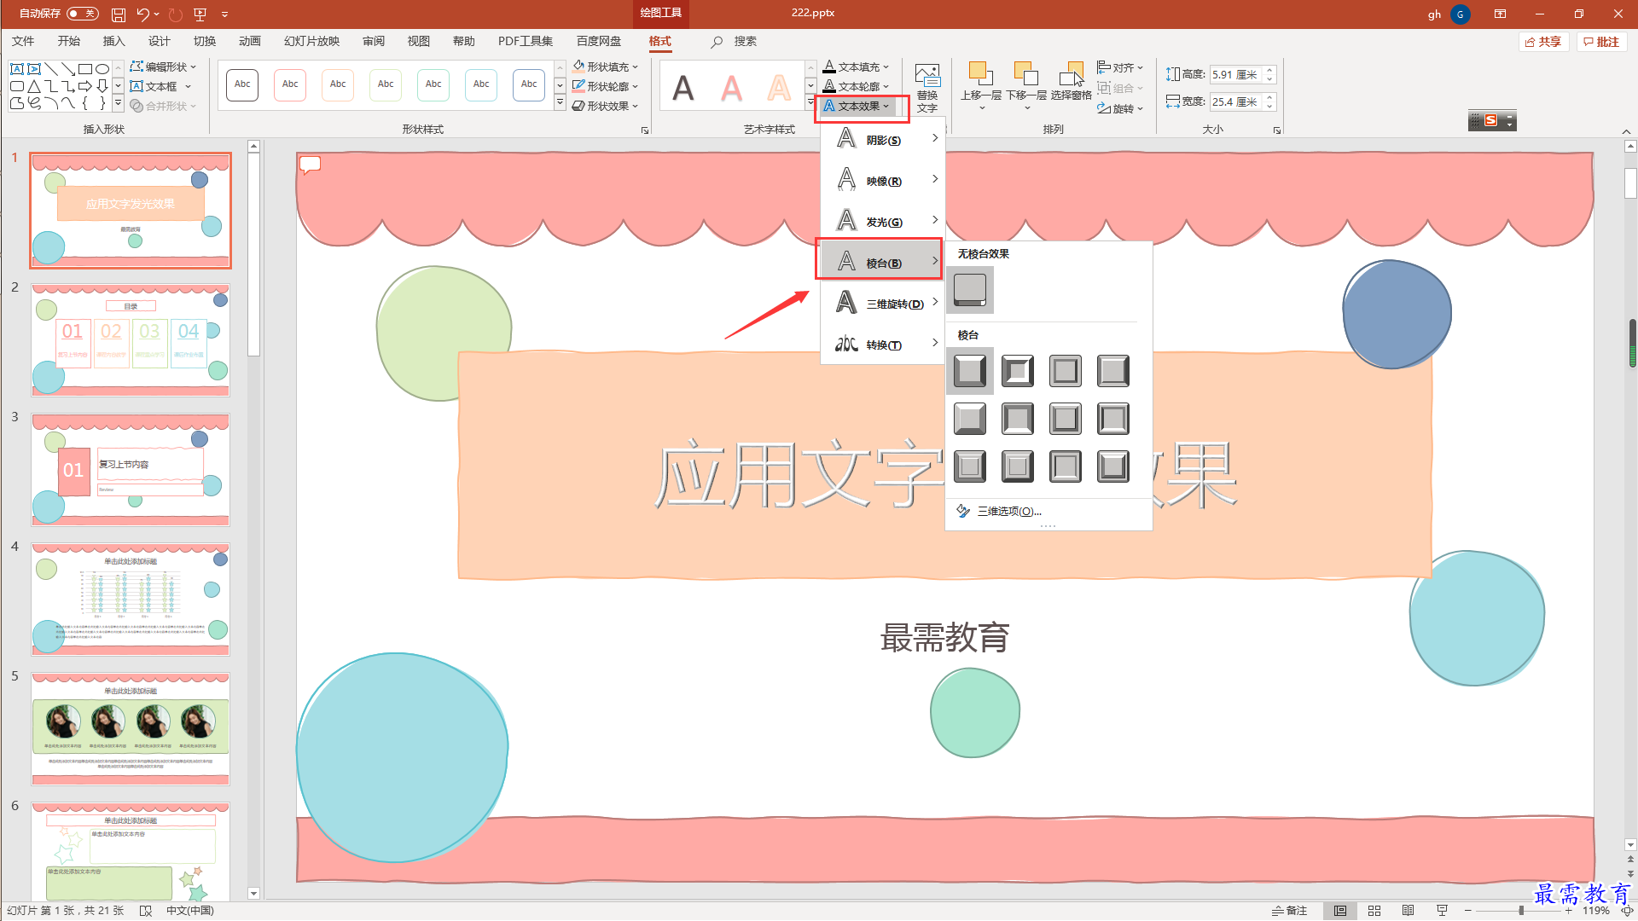Screen dimensions: 1638x921
Task: Select the second bevel preset in first row
Action: click(x=1018, y=371)
